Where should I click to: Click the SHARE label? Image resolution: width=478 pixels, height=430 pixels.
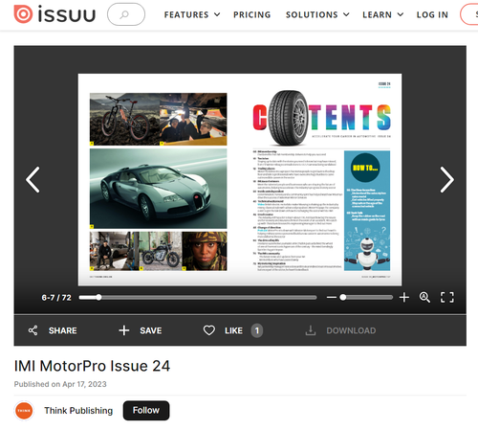[x=63, y=330]
